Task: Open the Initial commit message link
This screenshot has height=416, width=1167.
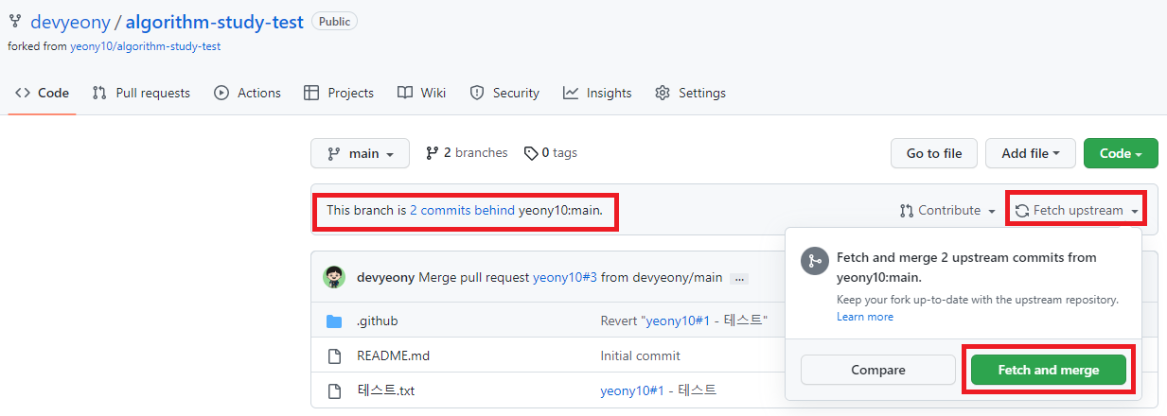Action: (641, 355)
